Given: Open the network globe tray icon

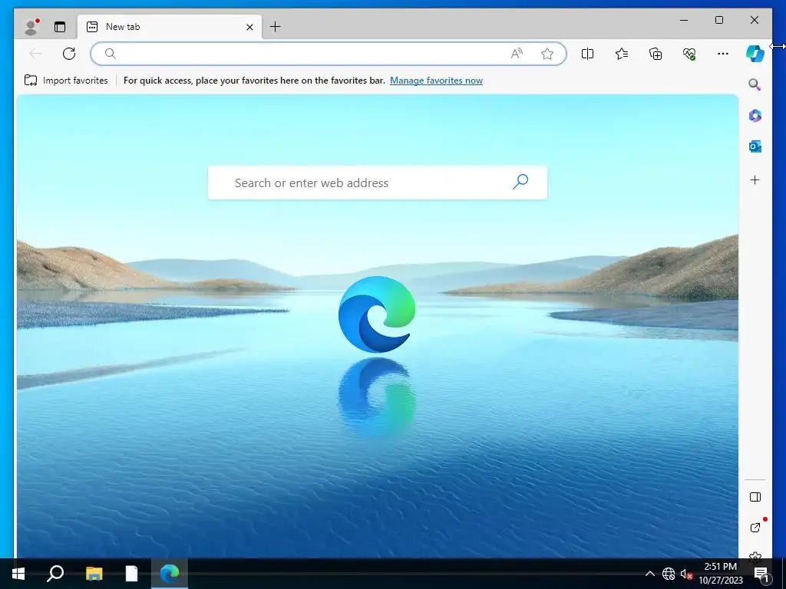Looking at the screenshot, I should [669, 574].
